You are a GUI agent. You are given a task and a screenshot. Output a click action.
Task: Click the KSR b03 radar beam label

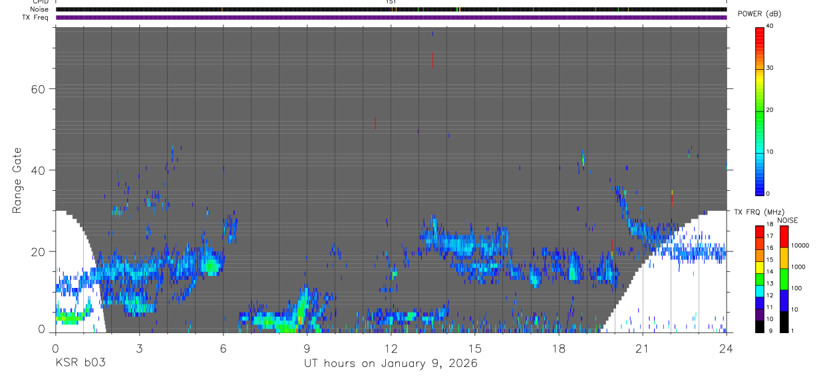coord(80,363)
